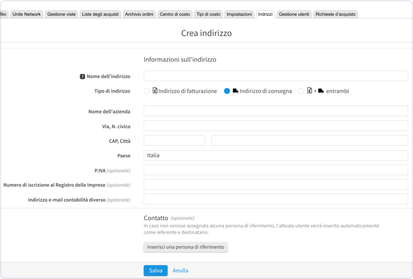Click the invoice icon for Indirizzo di fatturazione
Screen dimensions: 413x279
155,91
